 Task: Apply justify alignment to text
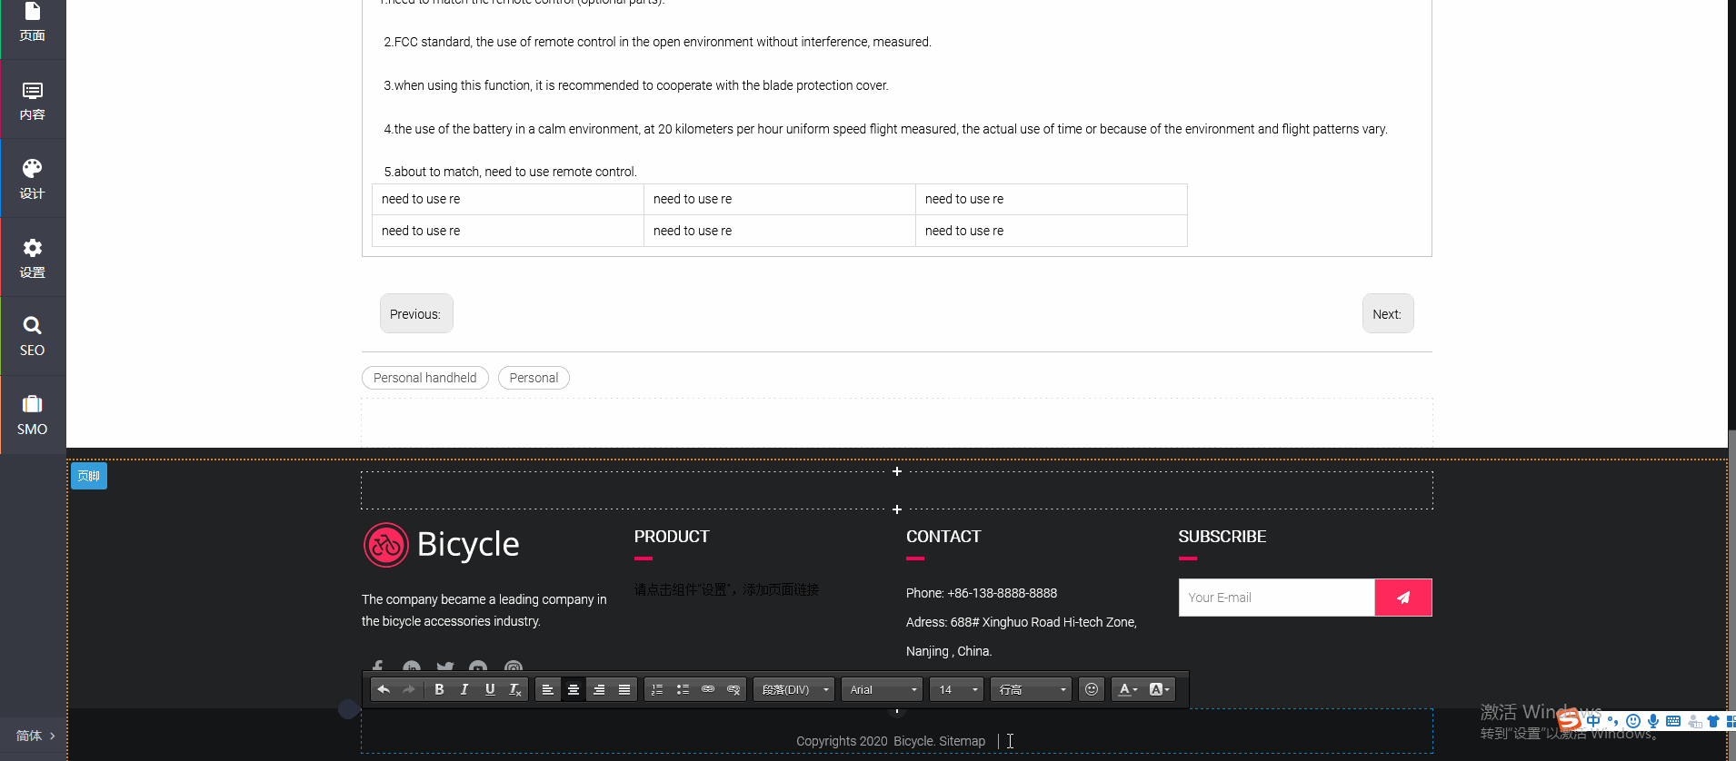click(x=624, y=690)
